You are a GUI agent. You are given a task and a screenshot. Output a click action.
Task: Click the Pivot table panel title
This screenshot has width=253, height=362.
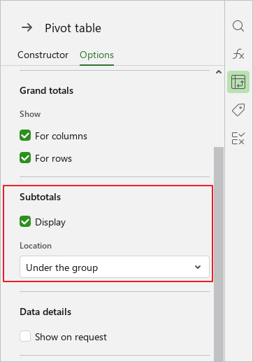point(73,28)
